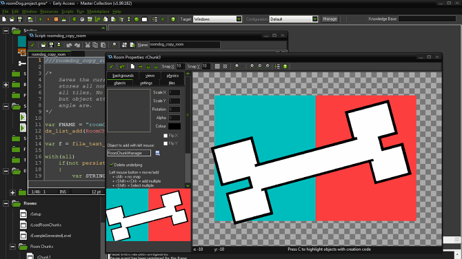Toggle the room grid display icon
This screenshot has width=462, height=259.
(x=217, y=67)
